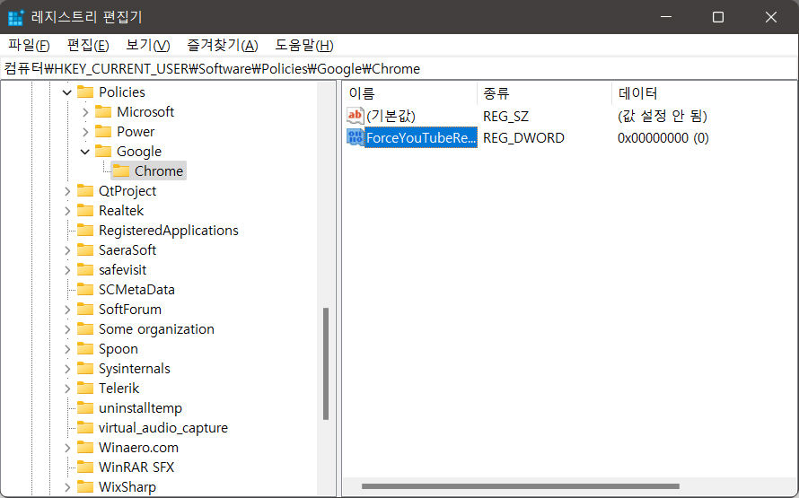The image size is (799, 498).
Task: Click the SoftForum folder icon
Action: click(x=85, y=309)
